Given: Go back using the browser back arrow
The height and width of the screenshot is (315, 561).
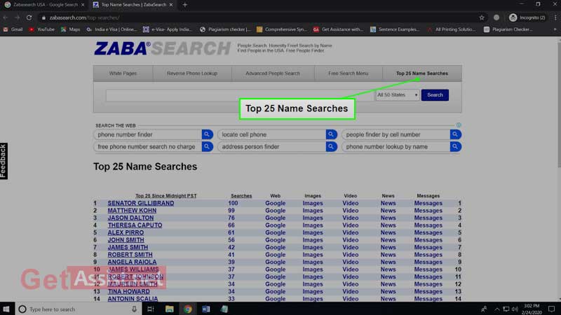Looking at the screenshot, I should coord(6,17).
